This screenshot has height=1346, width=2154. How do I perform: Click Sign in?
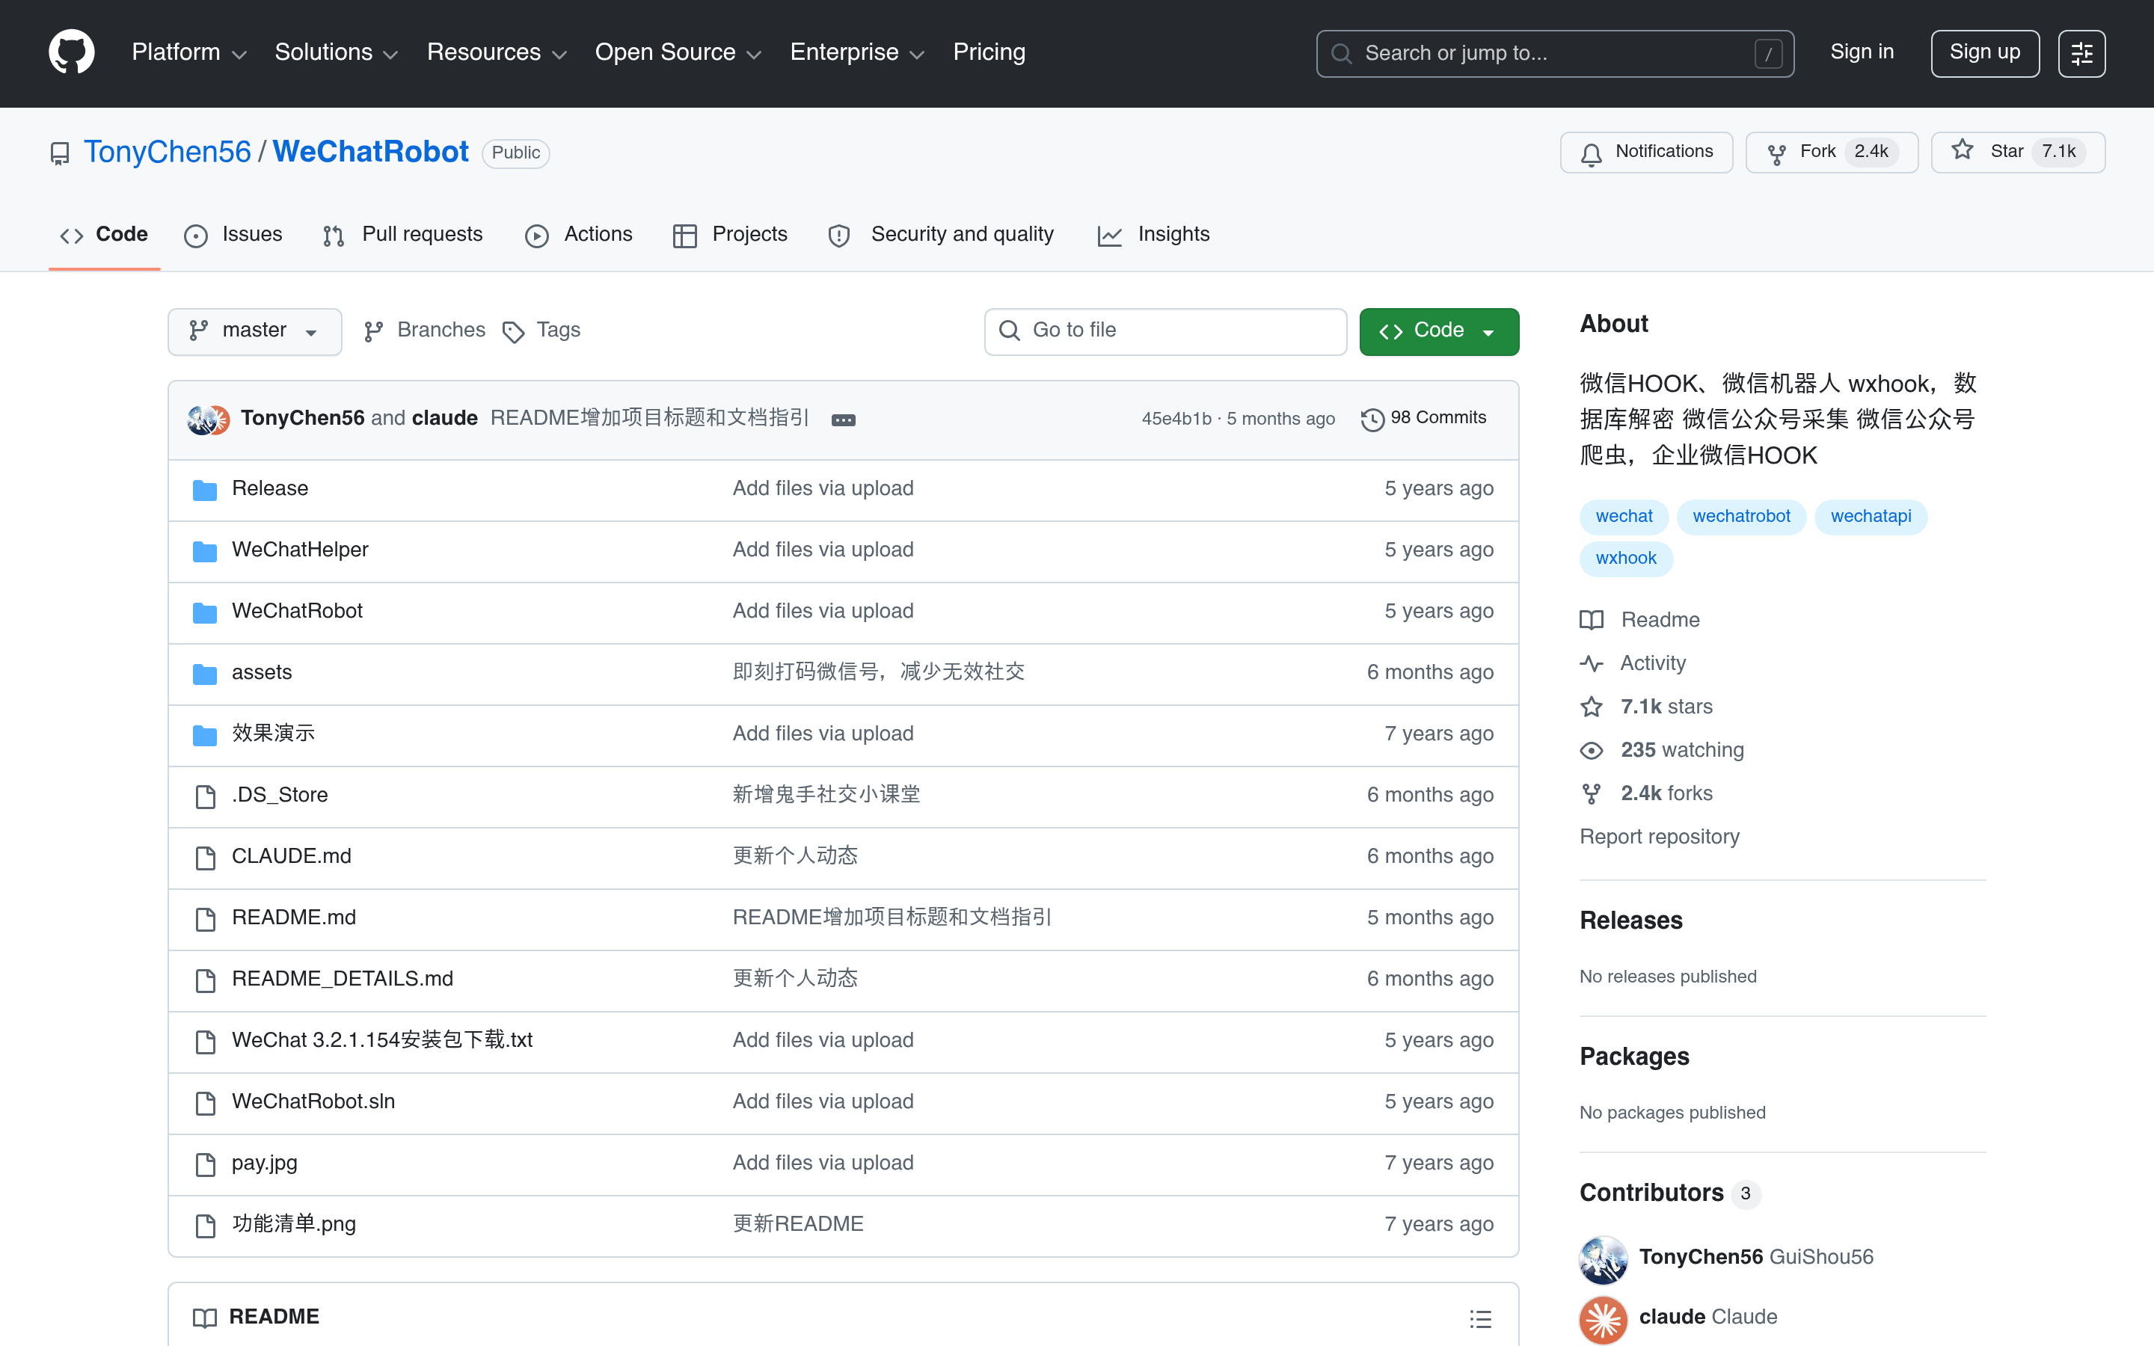(1861, 52)
